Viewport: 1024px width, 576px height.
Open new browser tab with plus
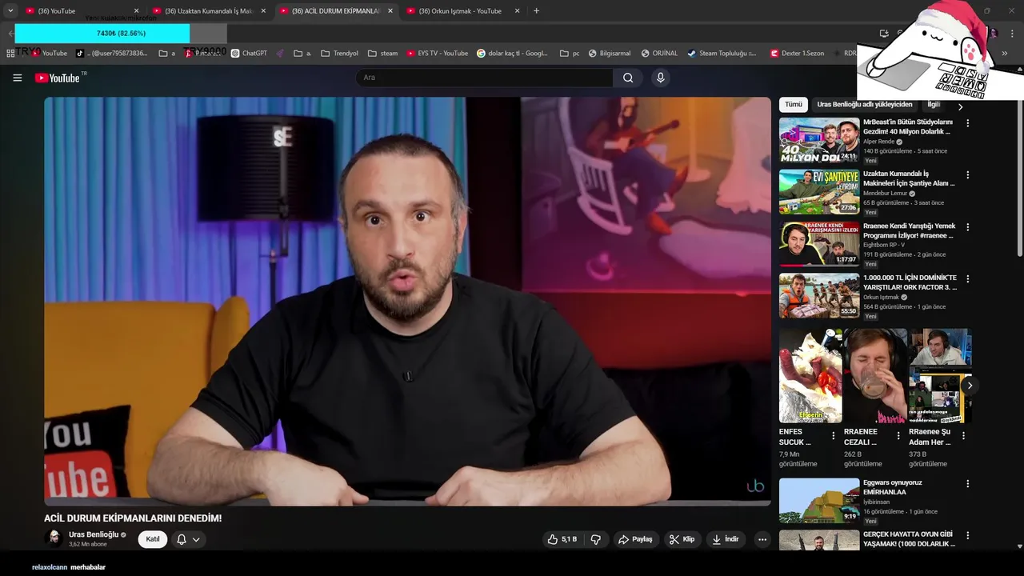536,10
